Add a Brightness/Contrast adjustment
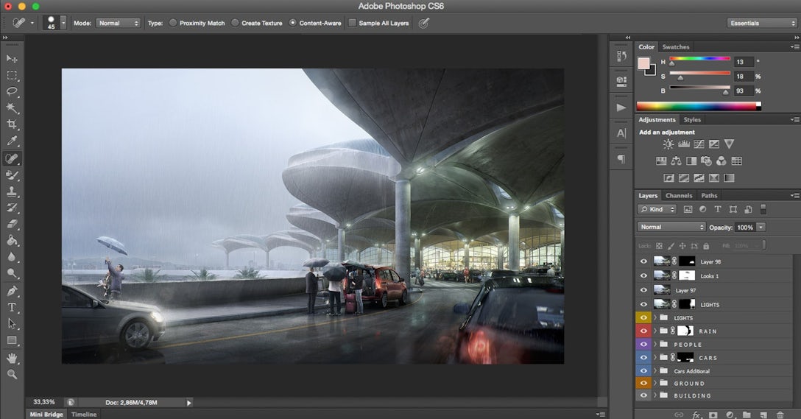This screenshot has height=419, width=801. [668, 144]
